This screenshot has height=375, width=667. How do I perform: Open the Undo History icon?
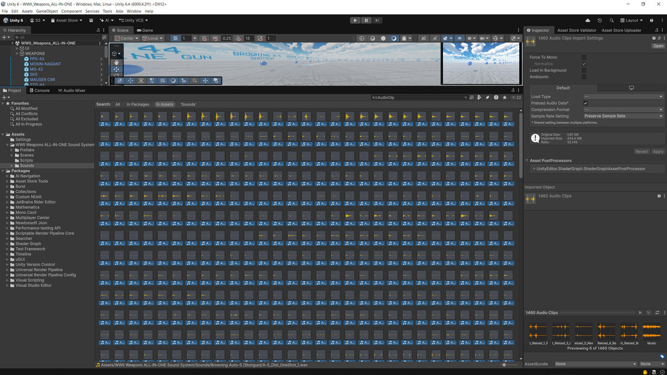point(600,21)
